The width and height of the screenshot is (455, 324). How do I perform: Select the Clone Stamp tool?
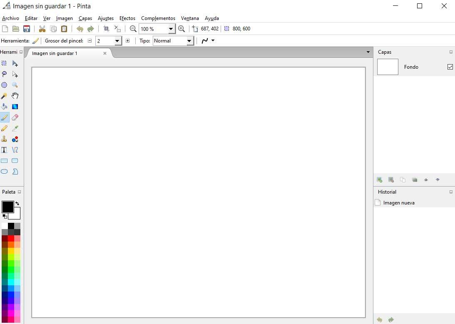pos(4,139)
